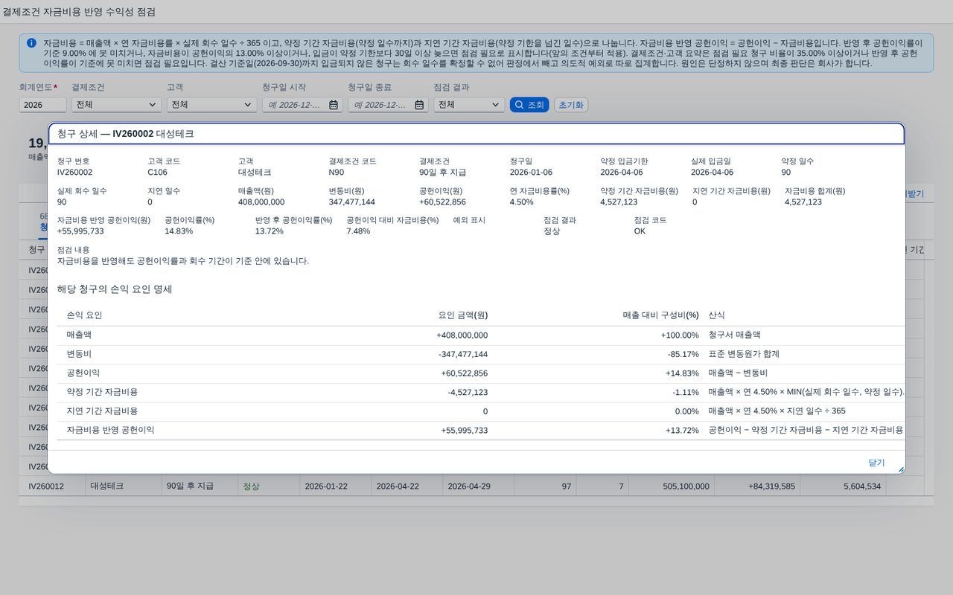Viewport: 953px width, 595px height.
Task: Click the 요인 금액(원) column header
Action: tap(462, 315)
